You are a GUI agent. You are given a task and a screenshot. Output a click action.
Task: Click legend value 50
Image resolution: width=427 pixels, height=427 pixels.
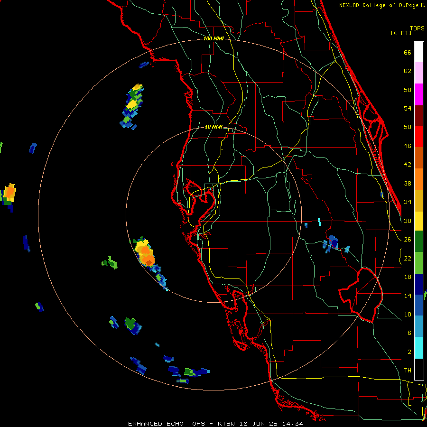coord(408,127)
